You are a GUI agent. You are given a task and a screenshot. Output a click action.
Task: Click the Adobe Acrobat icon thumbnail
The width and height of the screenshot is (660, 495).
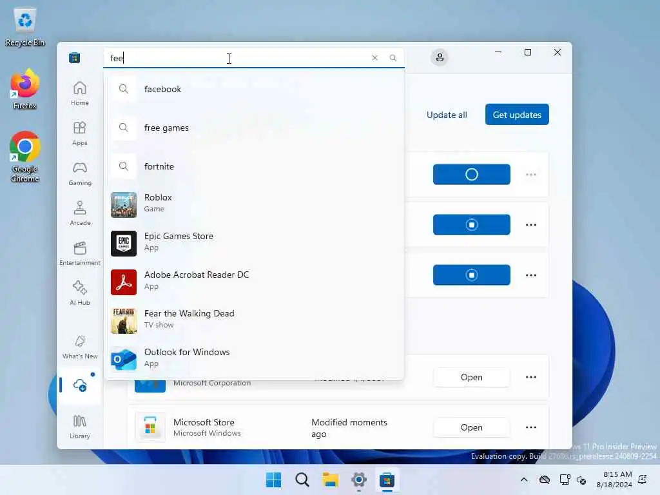pyautogui.click(x=124, y=282)
